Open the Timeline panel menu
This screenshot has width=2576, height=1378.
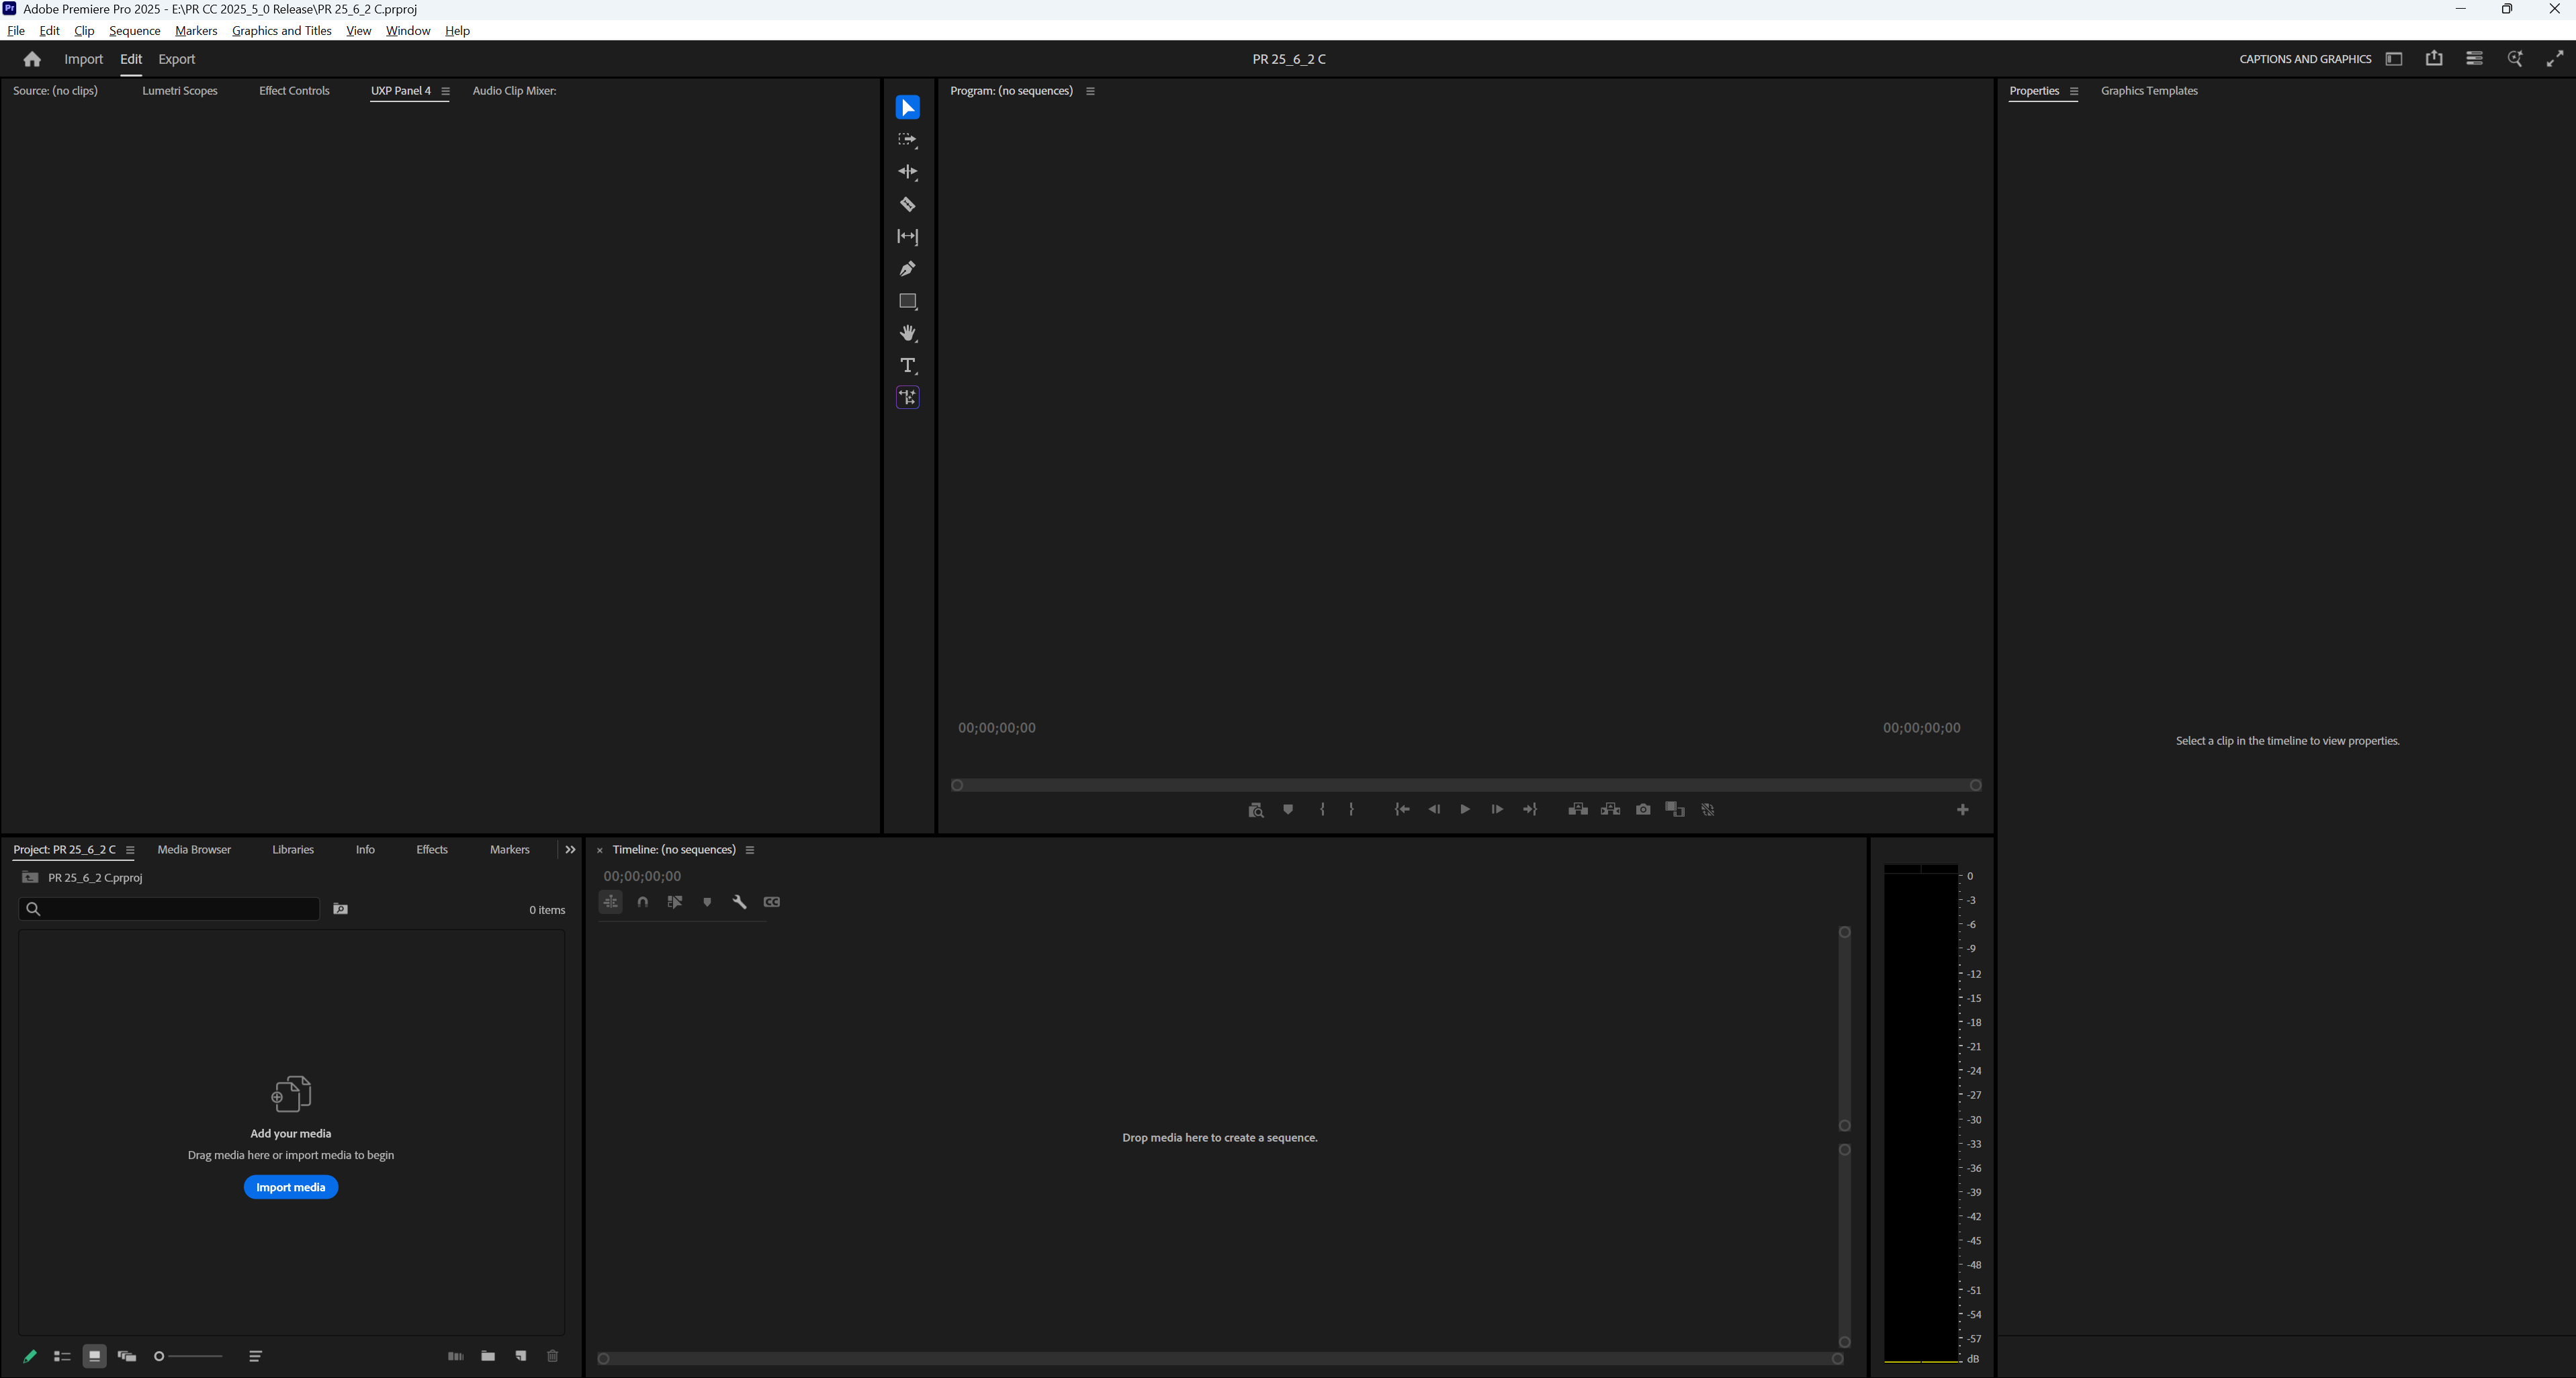pyautogui.click(x=751, y=849)
